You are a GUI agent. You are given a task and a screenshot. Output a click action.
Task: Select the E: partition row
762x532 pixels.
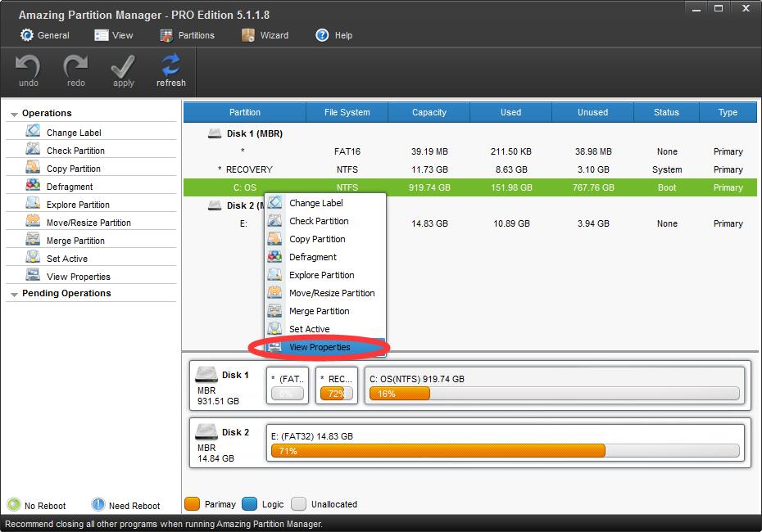click(470, 223)
